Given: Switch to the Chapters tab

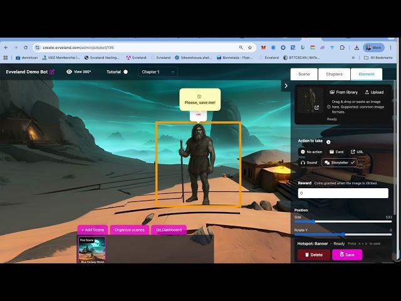Looking at the screenshot, I should point(334,74).
